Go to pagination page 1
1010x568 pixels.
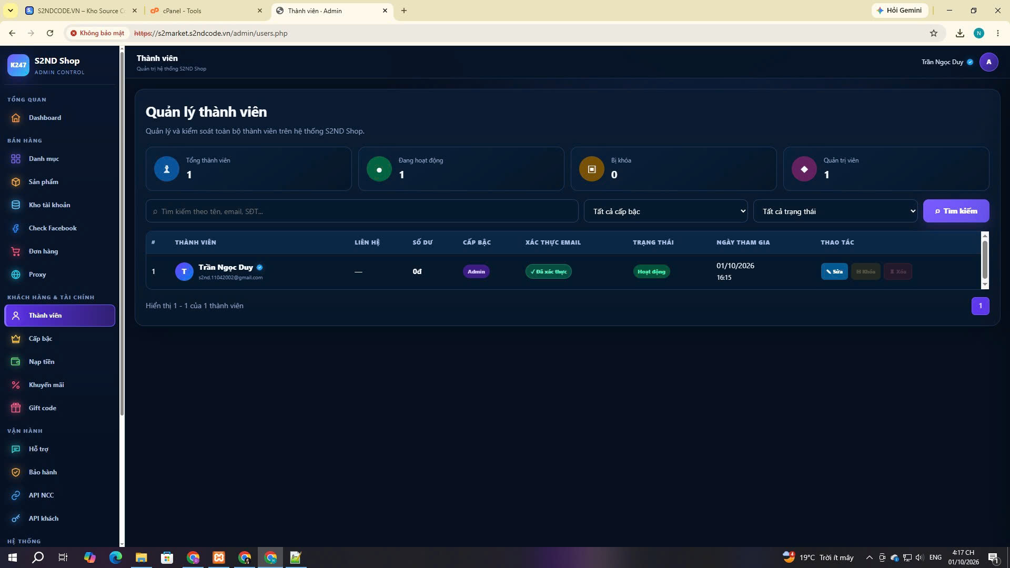(x=980, y=306)
